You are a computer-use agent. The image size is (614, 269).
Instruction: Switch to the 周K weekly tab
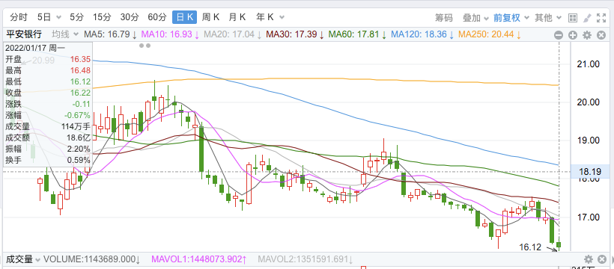(210, 17)
